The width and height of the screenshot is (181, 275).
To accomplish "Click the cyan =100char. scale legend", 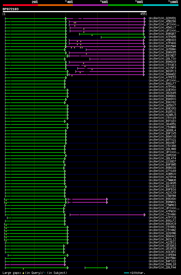I will [135, 273].
